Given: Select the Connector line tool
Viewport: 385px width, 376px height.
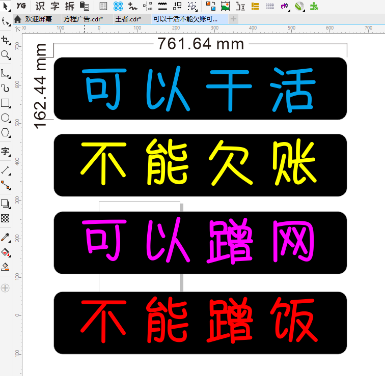Looking at the screenshot, I should tap(6, 185).
